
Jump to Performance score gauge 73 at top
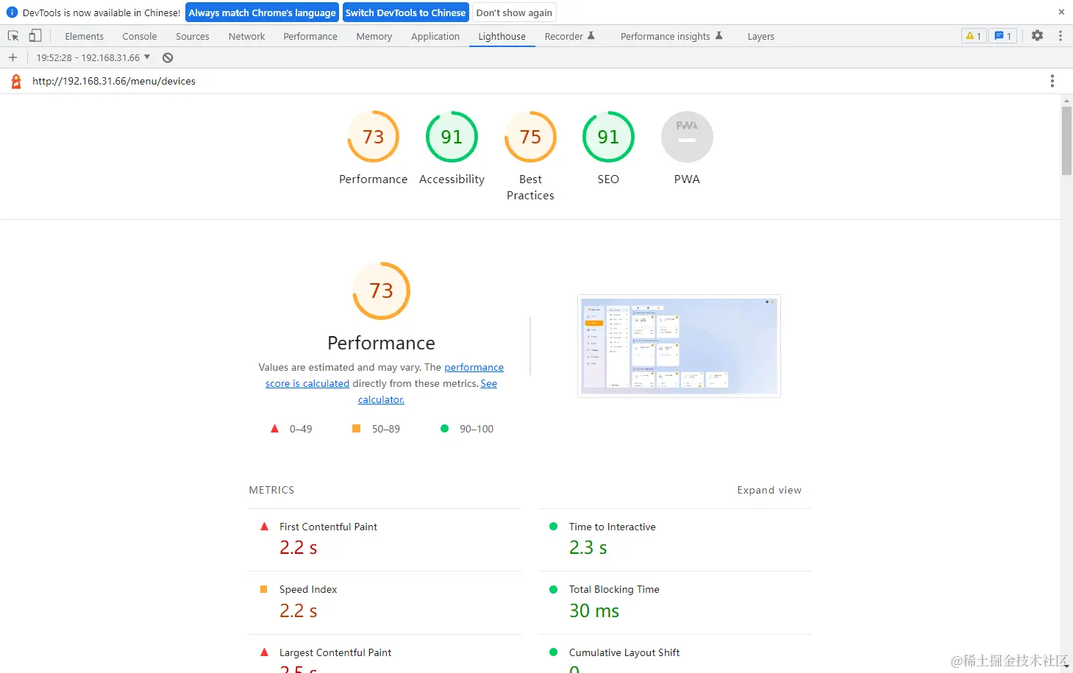(373, 137)
